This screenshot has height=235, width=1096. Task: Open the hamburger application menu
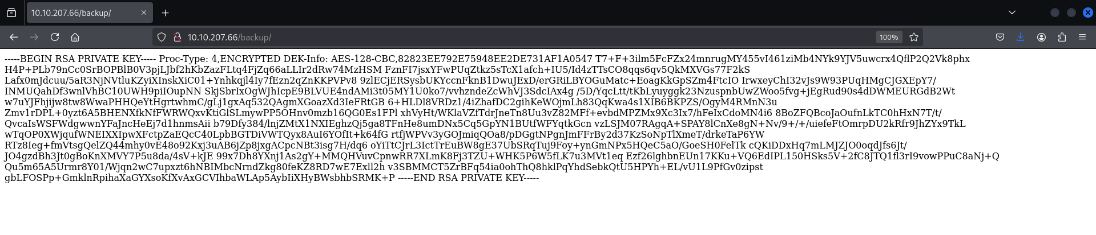click(1082, 37)
